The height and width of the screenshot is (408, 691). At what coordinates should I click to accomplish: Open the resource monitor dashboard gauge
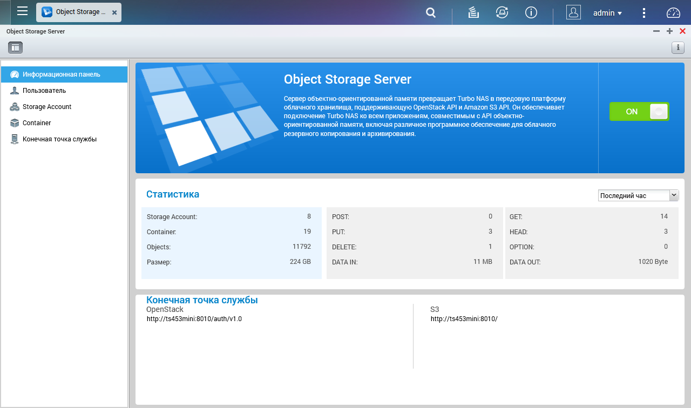click(x=674, y=13)
